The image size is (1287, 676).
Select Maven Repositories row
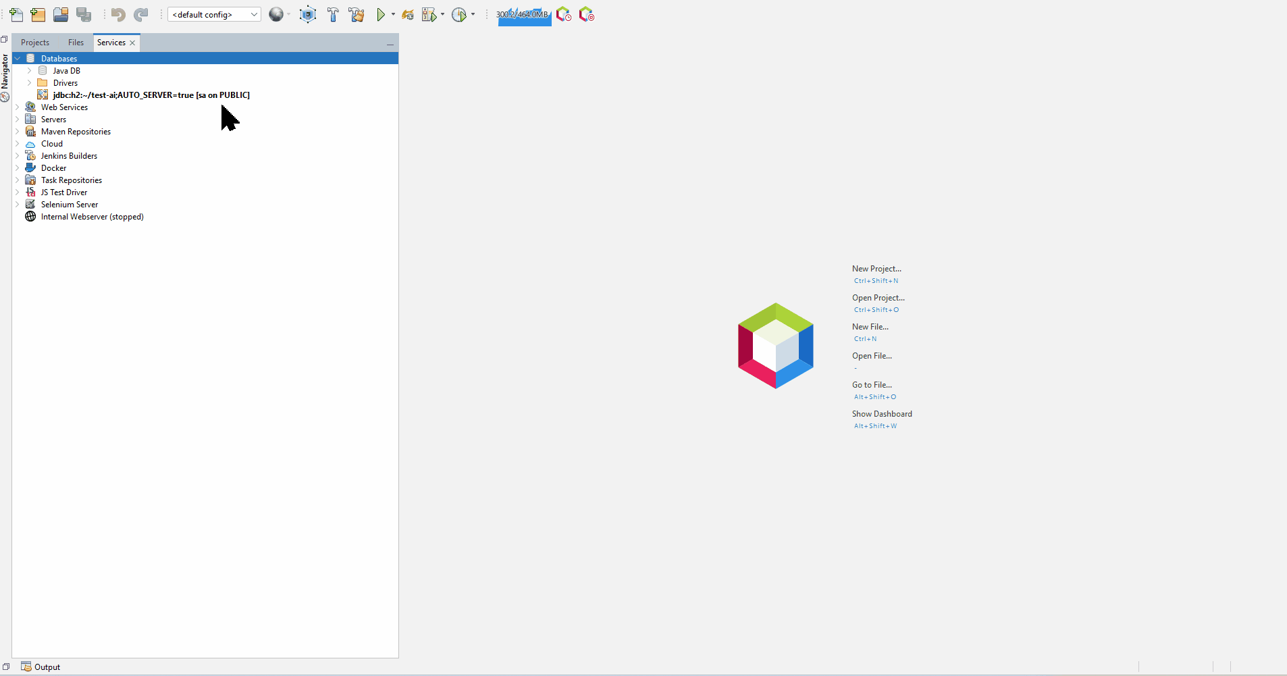(x=76, y=132)
